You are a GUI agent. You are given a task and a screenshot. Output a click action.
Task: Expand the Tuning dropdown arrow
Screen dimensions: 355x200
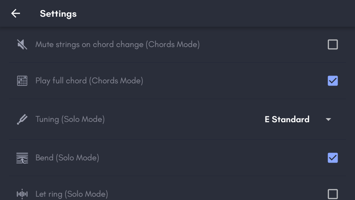[x=328, y=119]
